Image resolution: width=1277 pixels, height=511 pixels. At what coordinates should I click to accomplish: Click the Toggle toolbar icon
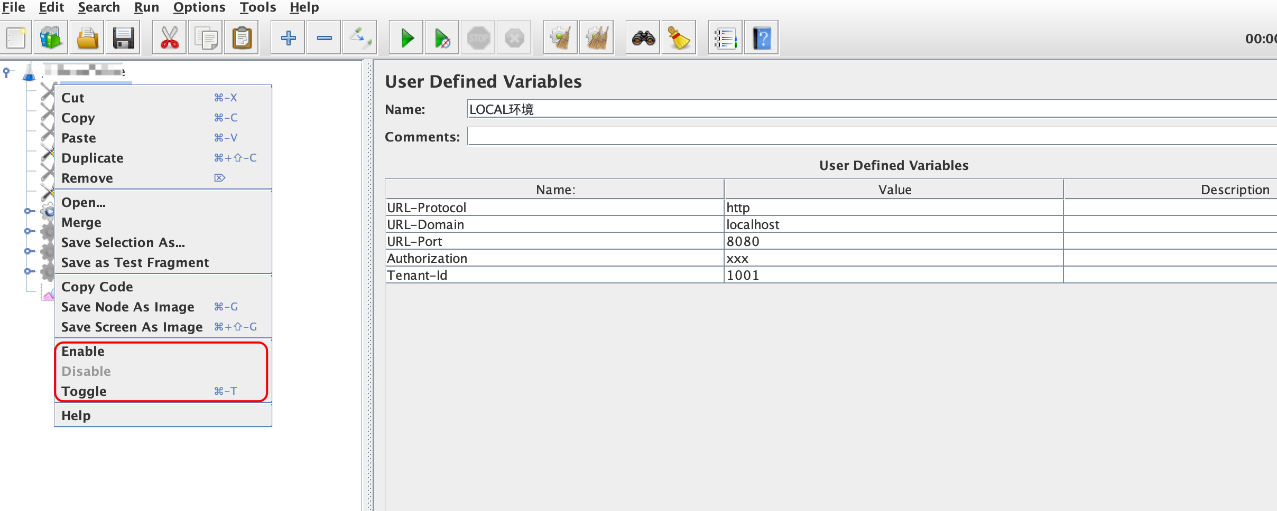tap(360, 38)
